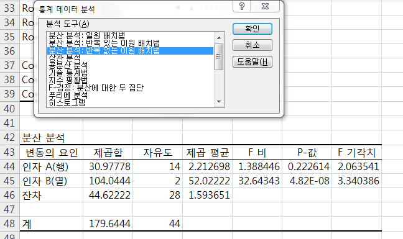Click cell value 32.64343
Viewport: 403px width, 239px height.
coord(257,181)
